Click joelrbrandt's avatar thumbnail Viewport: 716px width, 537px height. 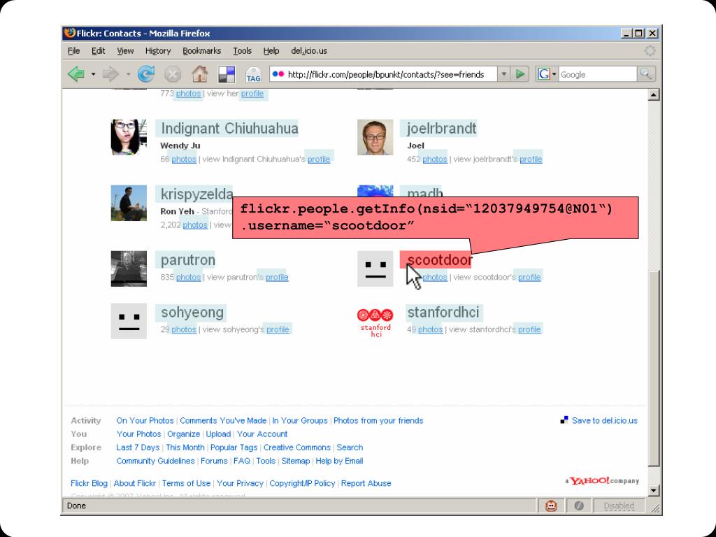coord(375,137)
